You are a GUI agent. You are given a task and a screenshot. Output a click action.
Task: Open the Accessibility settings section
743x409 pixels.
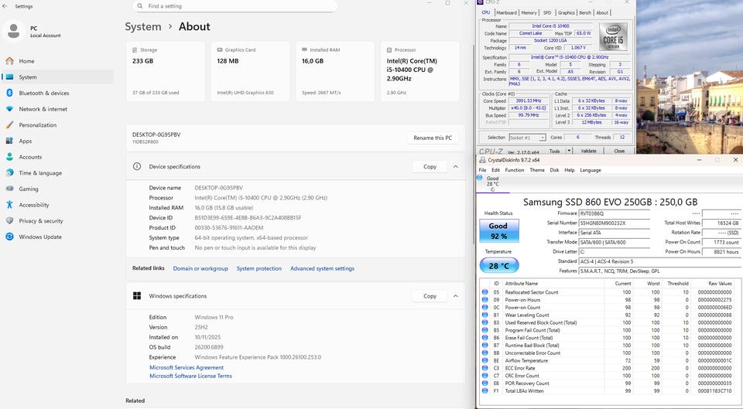point(34,205)
